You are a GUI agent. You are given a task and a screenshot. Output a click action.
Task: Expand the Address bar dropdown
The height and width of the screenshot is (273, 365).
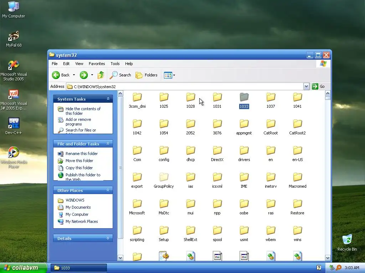(x=306, y=87)
